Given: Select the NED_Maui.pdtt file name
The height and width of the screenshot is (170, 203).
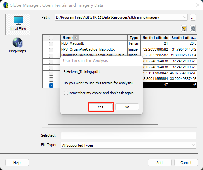Looking at the screenshot, I should click(72, 43).
